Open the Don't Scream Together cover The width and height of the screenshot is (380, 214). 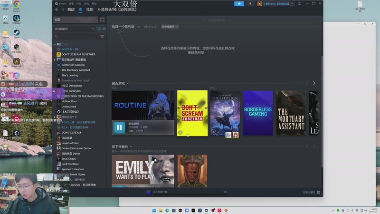pos(192,113)
